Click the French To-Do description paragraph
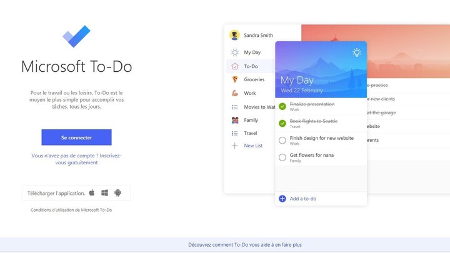Screen dimensions: 450x253 (77, 99)
